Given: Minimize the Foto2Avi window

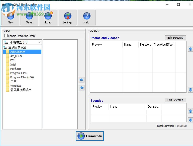Looking at the screenshot, I should (167, 4).
